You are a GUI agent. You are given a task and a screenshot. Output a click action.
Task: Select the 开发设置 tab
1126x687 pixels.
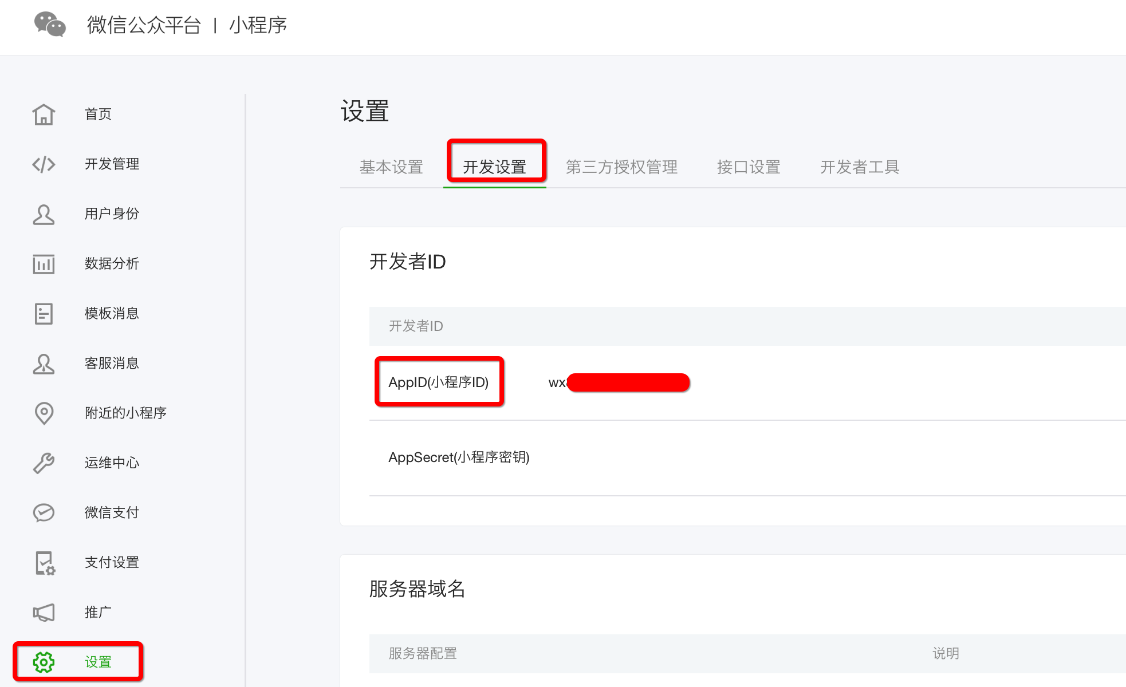click(494, 167)
